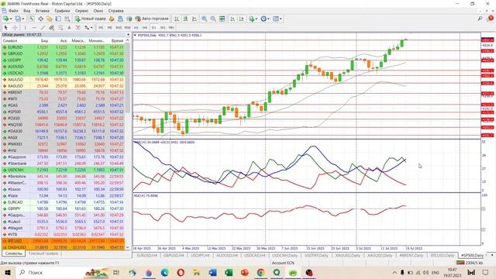Viewport: 496px width, 279px height.
Task: Open Chrome from the taskbar
Action: (260, 272)
